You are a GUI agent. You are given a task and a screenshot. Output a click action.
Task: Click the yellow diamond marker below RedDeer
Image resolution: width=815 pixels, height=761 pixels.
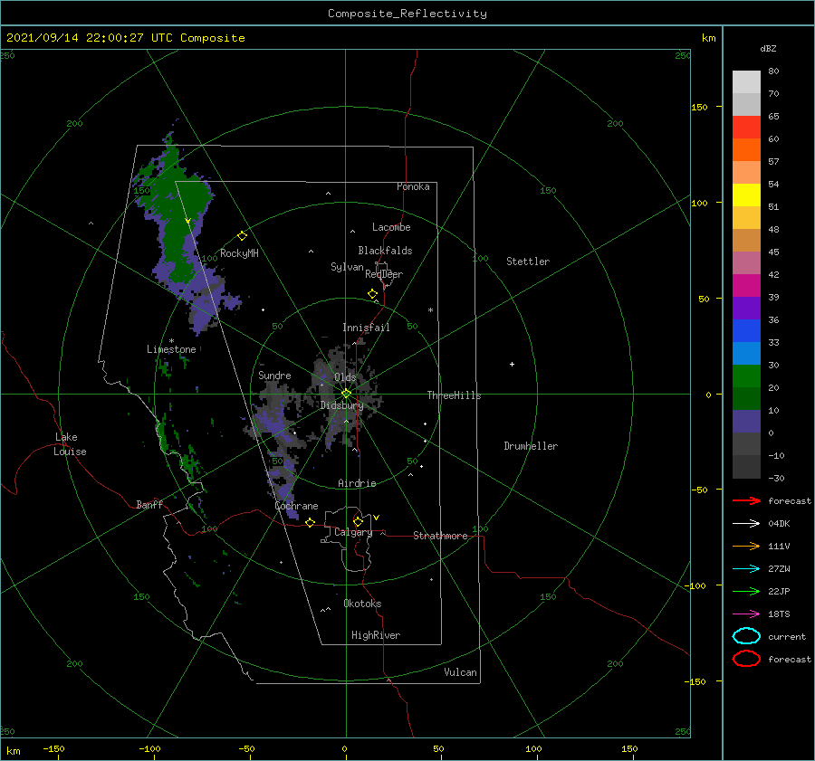pos(372,294)
